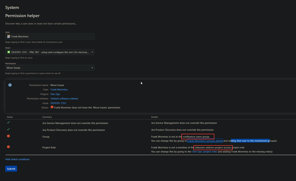The width and height of the screenshot is (296, 181).
Task: Click green checkmark for Jira Service Management row
Action: (x=9, y=122)
